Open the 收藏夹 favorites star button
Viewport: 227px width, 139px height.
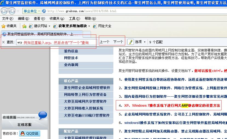[9, 26]
